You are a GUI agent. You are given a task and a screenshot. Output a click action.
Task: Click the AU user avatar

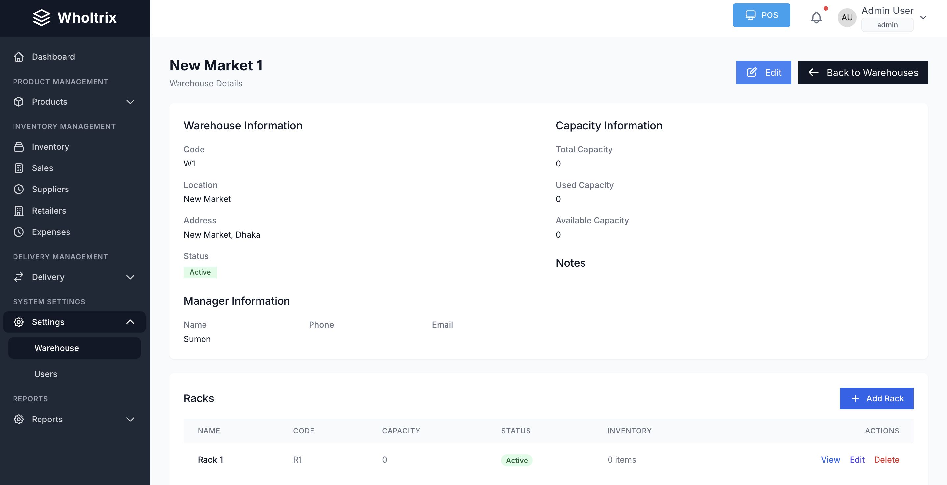click(x=847, y=17)
